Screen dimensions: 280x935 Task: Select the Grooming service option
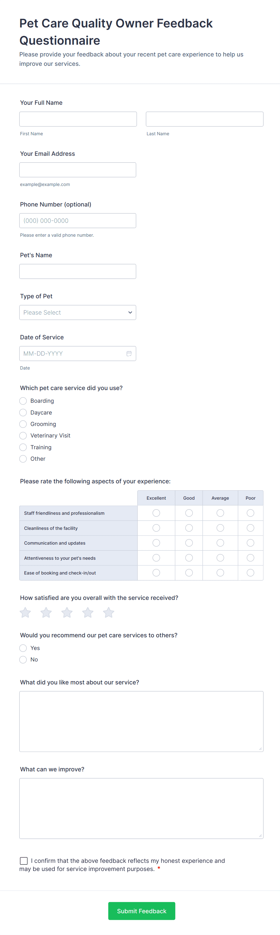23,424
